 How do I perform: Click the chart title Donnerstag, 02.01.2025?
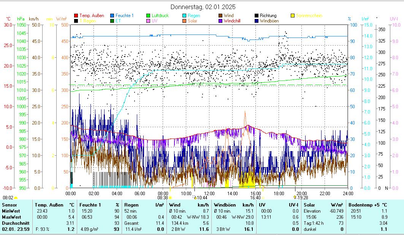point(203,7)
